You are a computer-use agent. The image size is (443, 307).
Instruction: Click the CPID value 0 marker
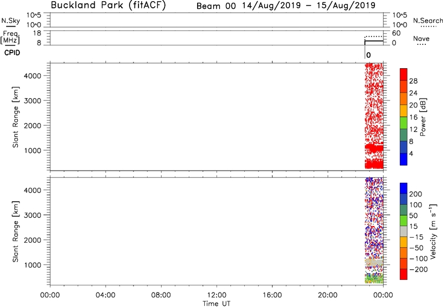pos(368,55)
